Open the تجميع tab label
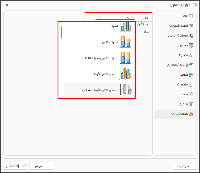This screenshot has width=200, height=173. (184, 75)
